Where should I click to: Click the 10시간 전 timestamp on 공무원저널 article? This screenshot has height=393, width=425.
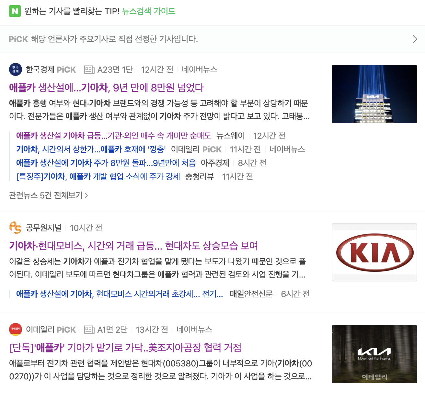coord(86,228)
